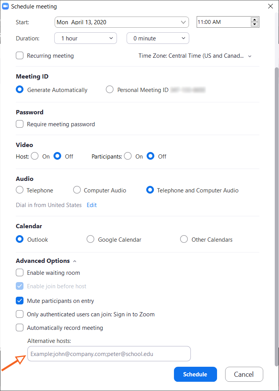Screen dimensions: 279x391
Task: Choose Google Calendar
Action: 90,239
